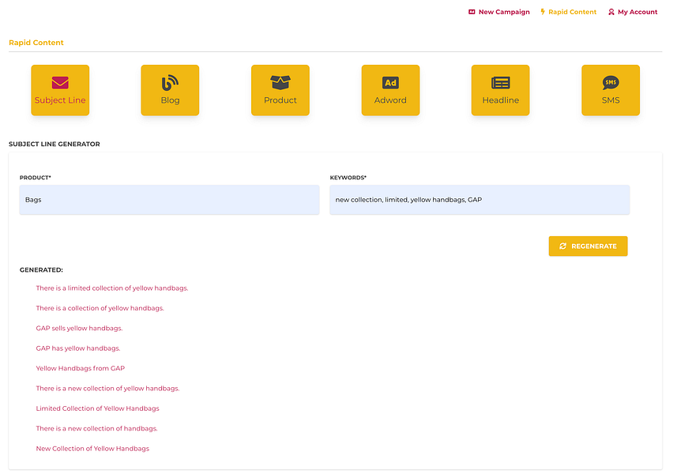Screen dimensions: 677x474
Task: Switch to the Adword tile label
Action: [x=390, y=100]
